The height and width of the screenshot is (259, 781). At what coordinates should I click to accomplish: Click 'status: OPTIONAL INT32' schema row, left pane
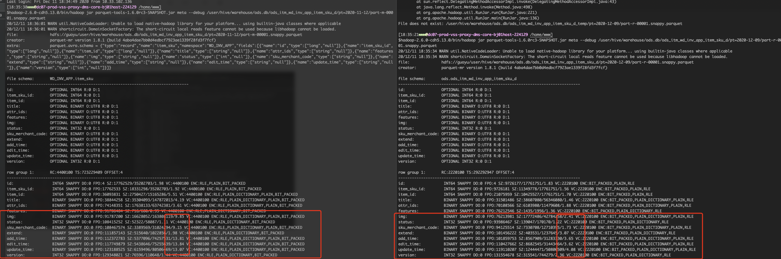tap(53, 128)
